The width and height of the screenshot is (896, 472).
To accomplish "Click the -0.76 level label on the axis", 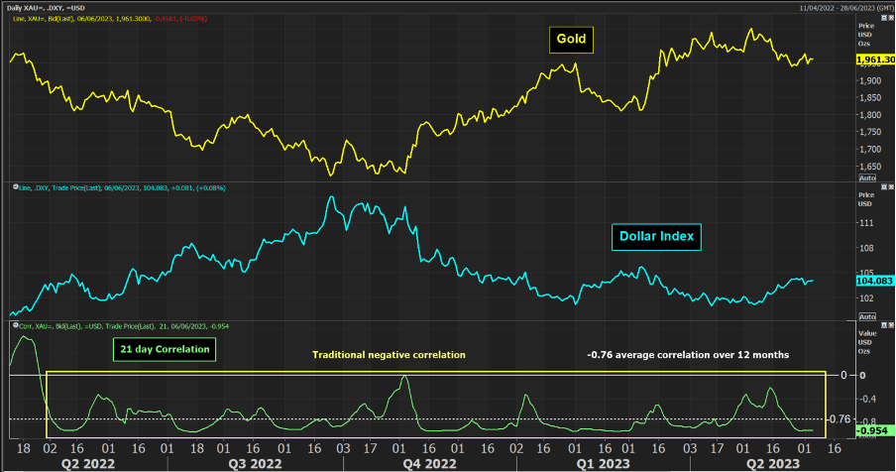I will 840,419.
